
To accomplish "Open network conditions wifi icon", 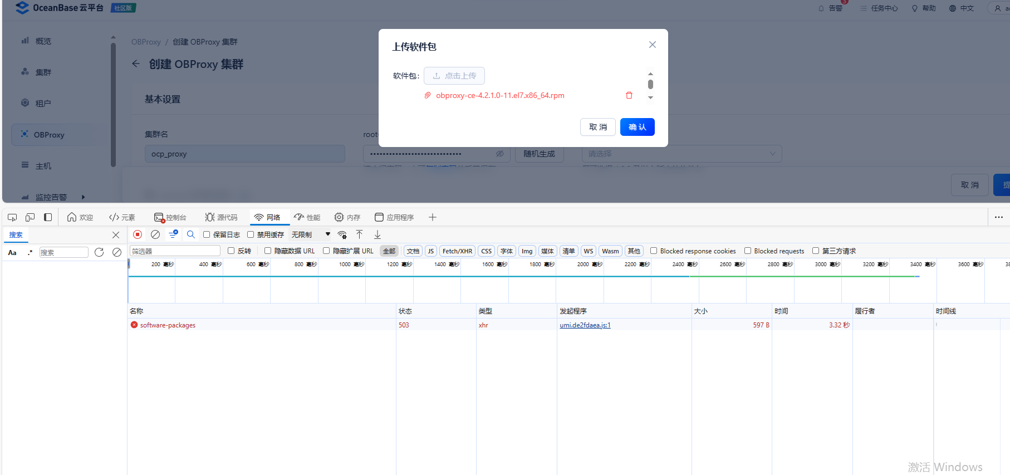I will (x=342, y=234).
